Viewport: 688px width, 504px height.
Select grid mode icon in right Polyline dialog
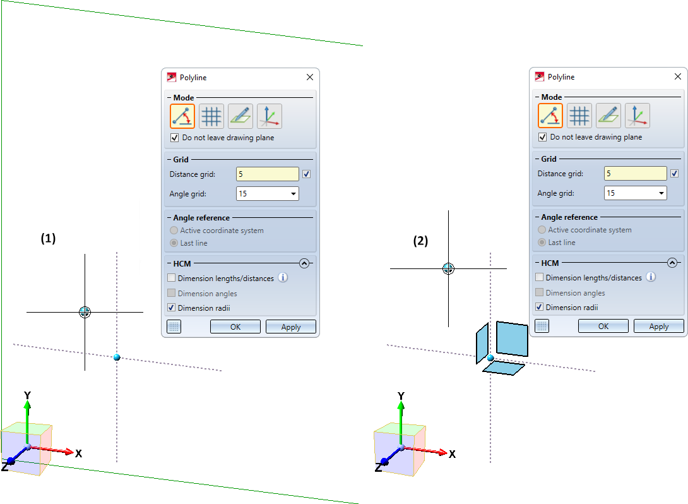pyautogui.click(x=579, y=116)
